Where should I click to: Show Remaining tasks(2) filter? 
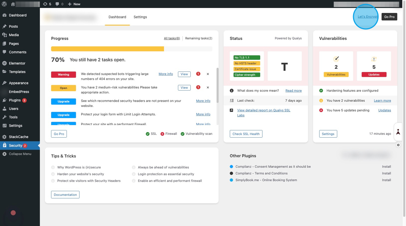click(x=199, y=38)
